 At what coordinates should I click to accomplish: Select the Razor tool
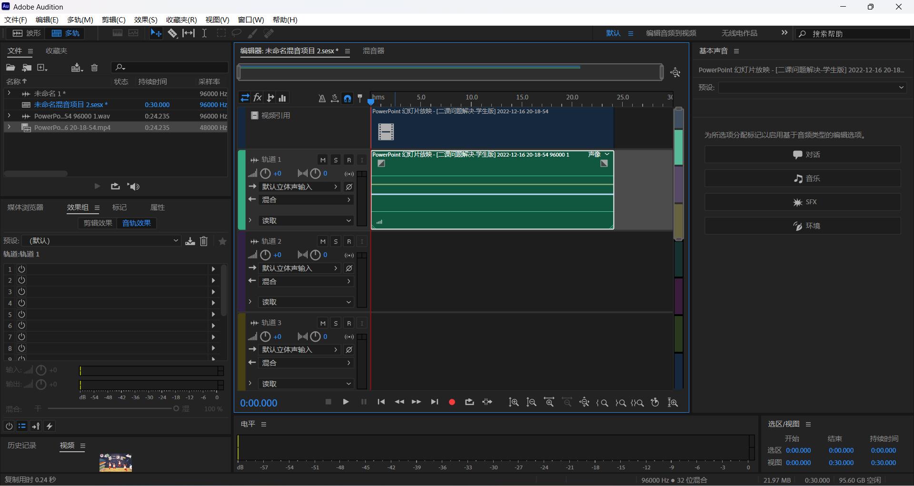click(x=172, y=33)
